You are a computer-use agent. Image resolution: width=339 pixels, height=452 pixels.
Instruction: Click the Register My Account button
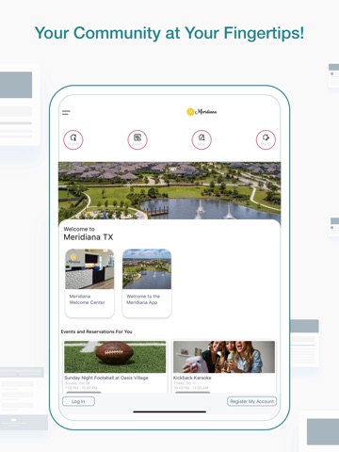pyautogui.click(x=251, y=401)
